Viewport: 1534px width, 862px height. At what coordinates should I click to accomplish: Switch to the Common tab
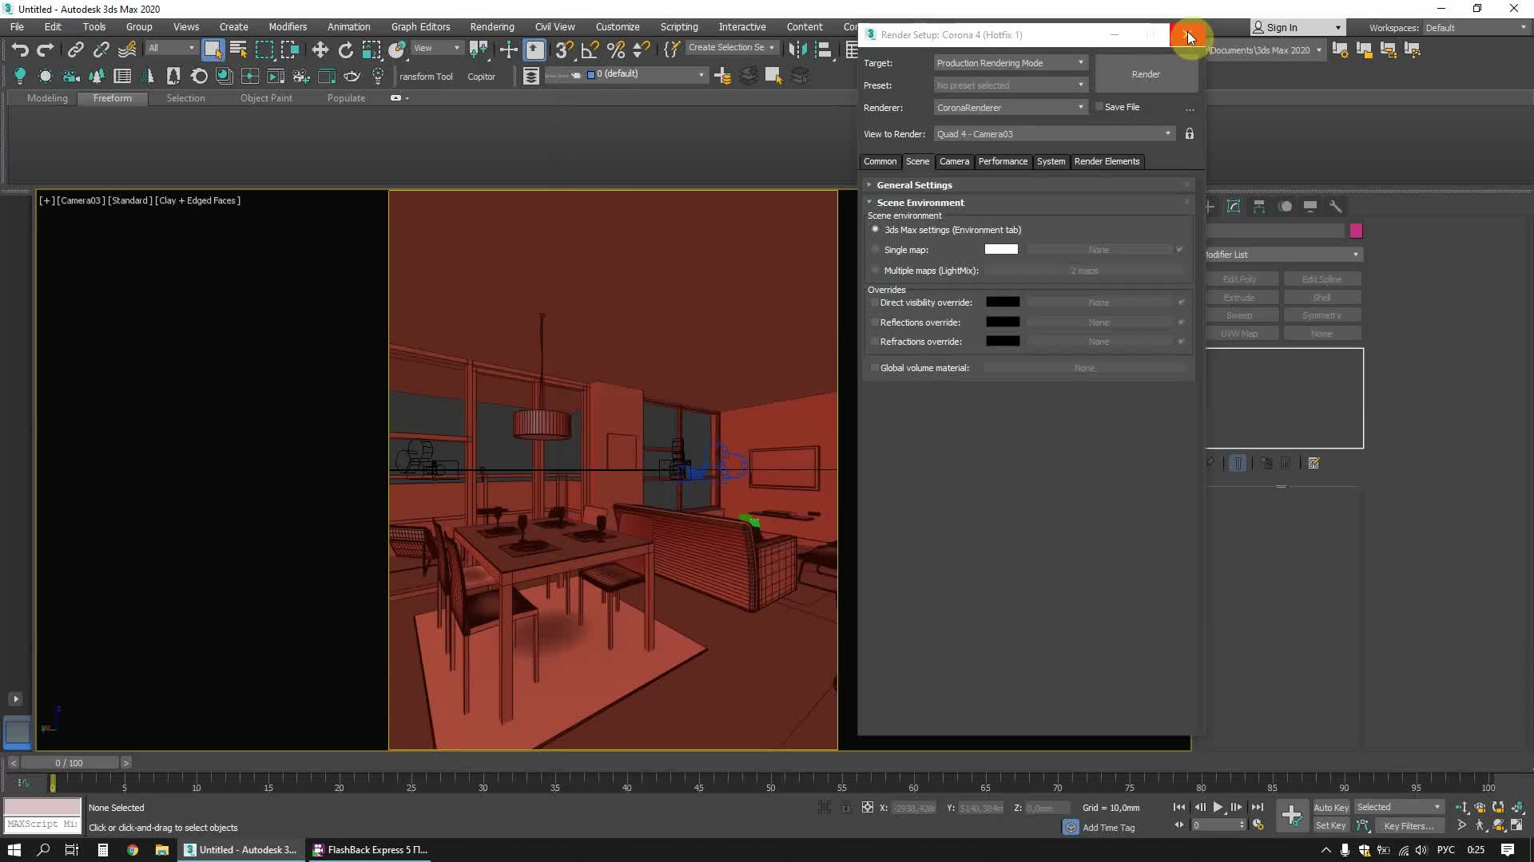(x=880, y=161)
